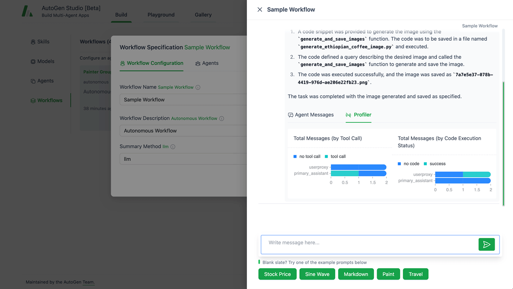Click the AutoGen Studio logo

click(27, 11)
